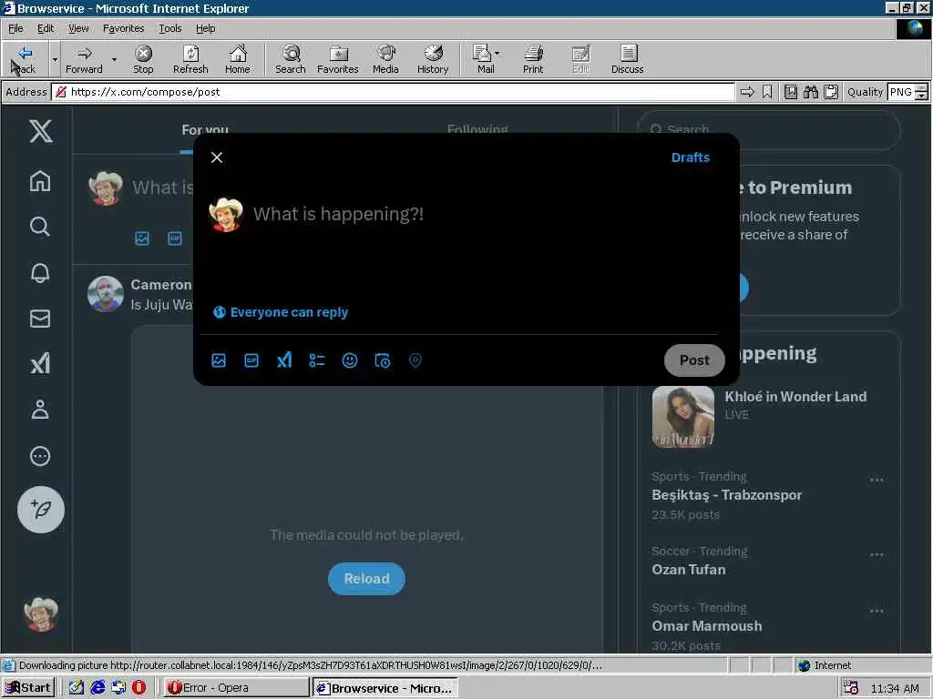This screenshot has height=699, width=933.
Task: Click the address bar URL field
Action: [x=393, y=92]
